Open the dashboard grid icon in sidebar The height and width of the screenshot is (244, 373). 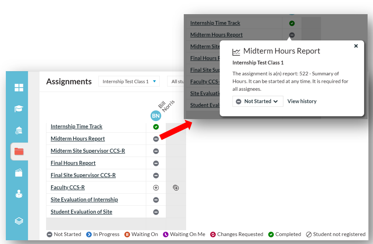pyautogui.click(x=19, y=87)
